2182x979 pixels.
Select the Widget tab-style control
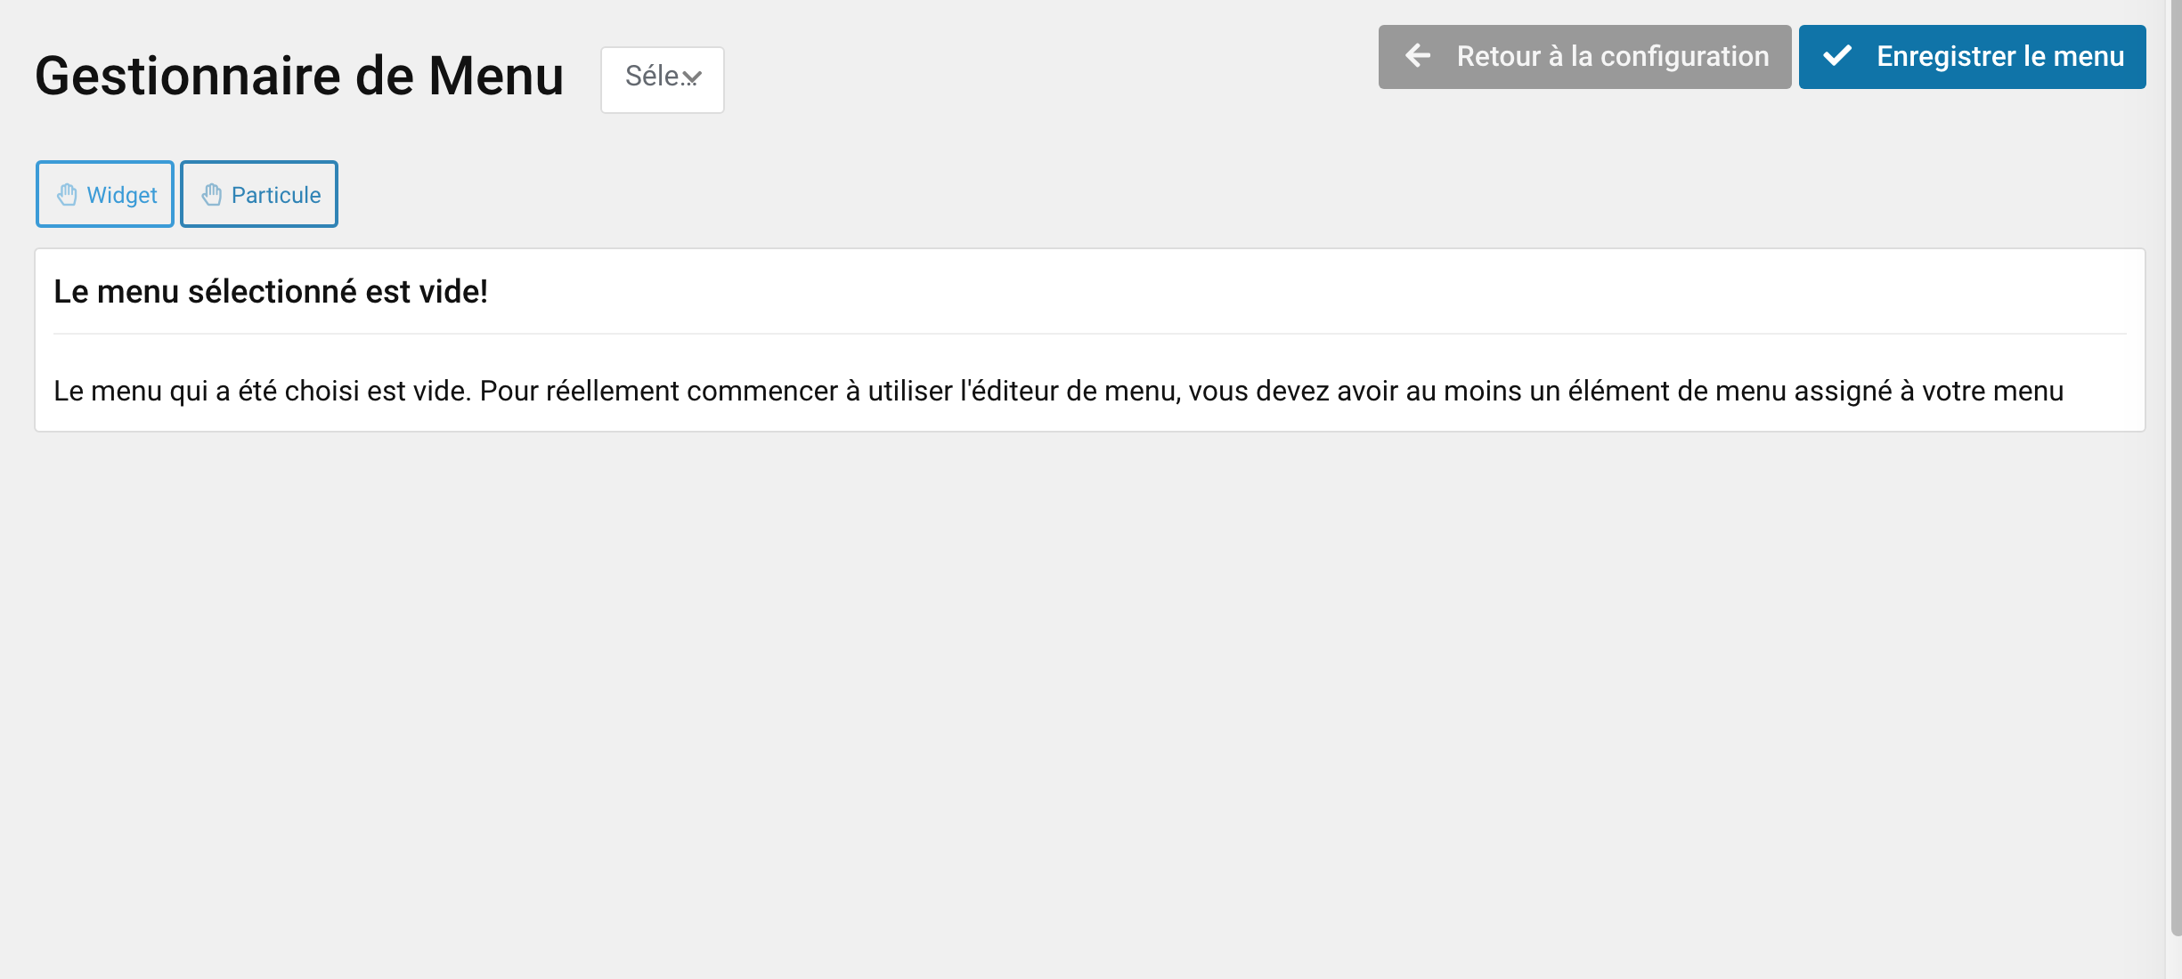pyautogui.click(x=104, y=194)
